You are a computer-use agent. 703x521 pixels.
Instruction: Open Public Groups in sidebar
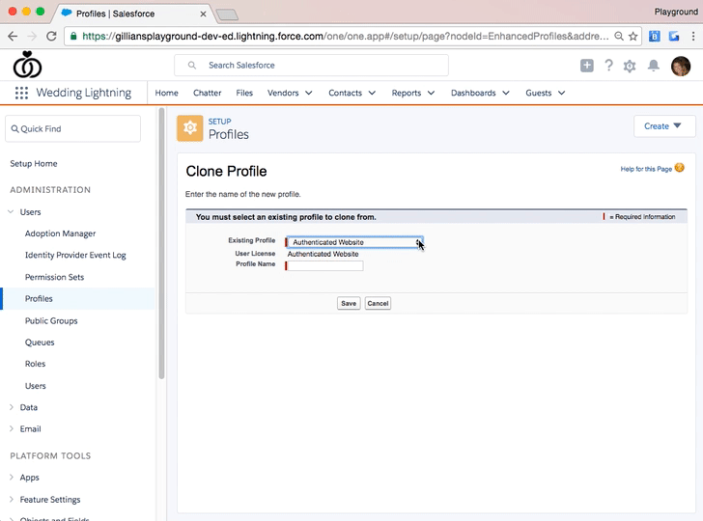(51, 320)
